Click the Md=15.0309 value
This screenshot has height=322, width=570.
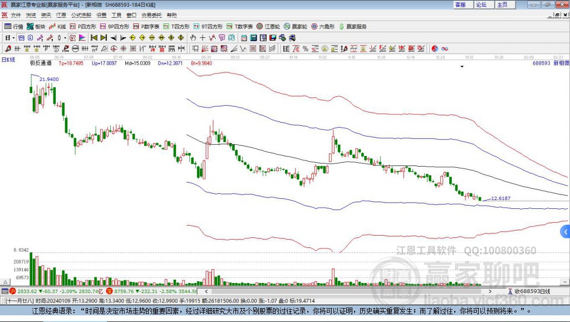coord(137,63)
